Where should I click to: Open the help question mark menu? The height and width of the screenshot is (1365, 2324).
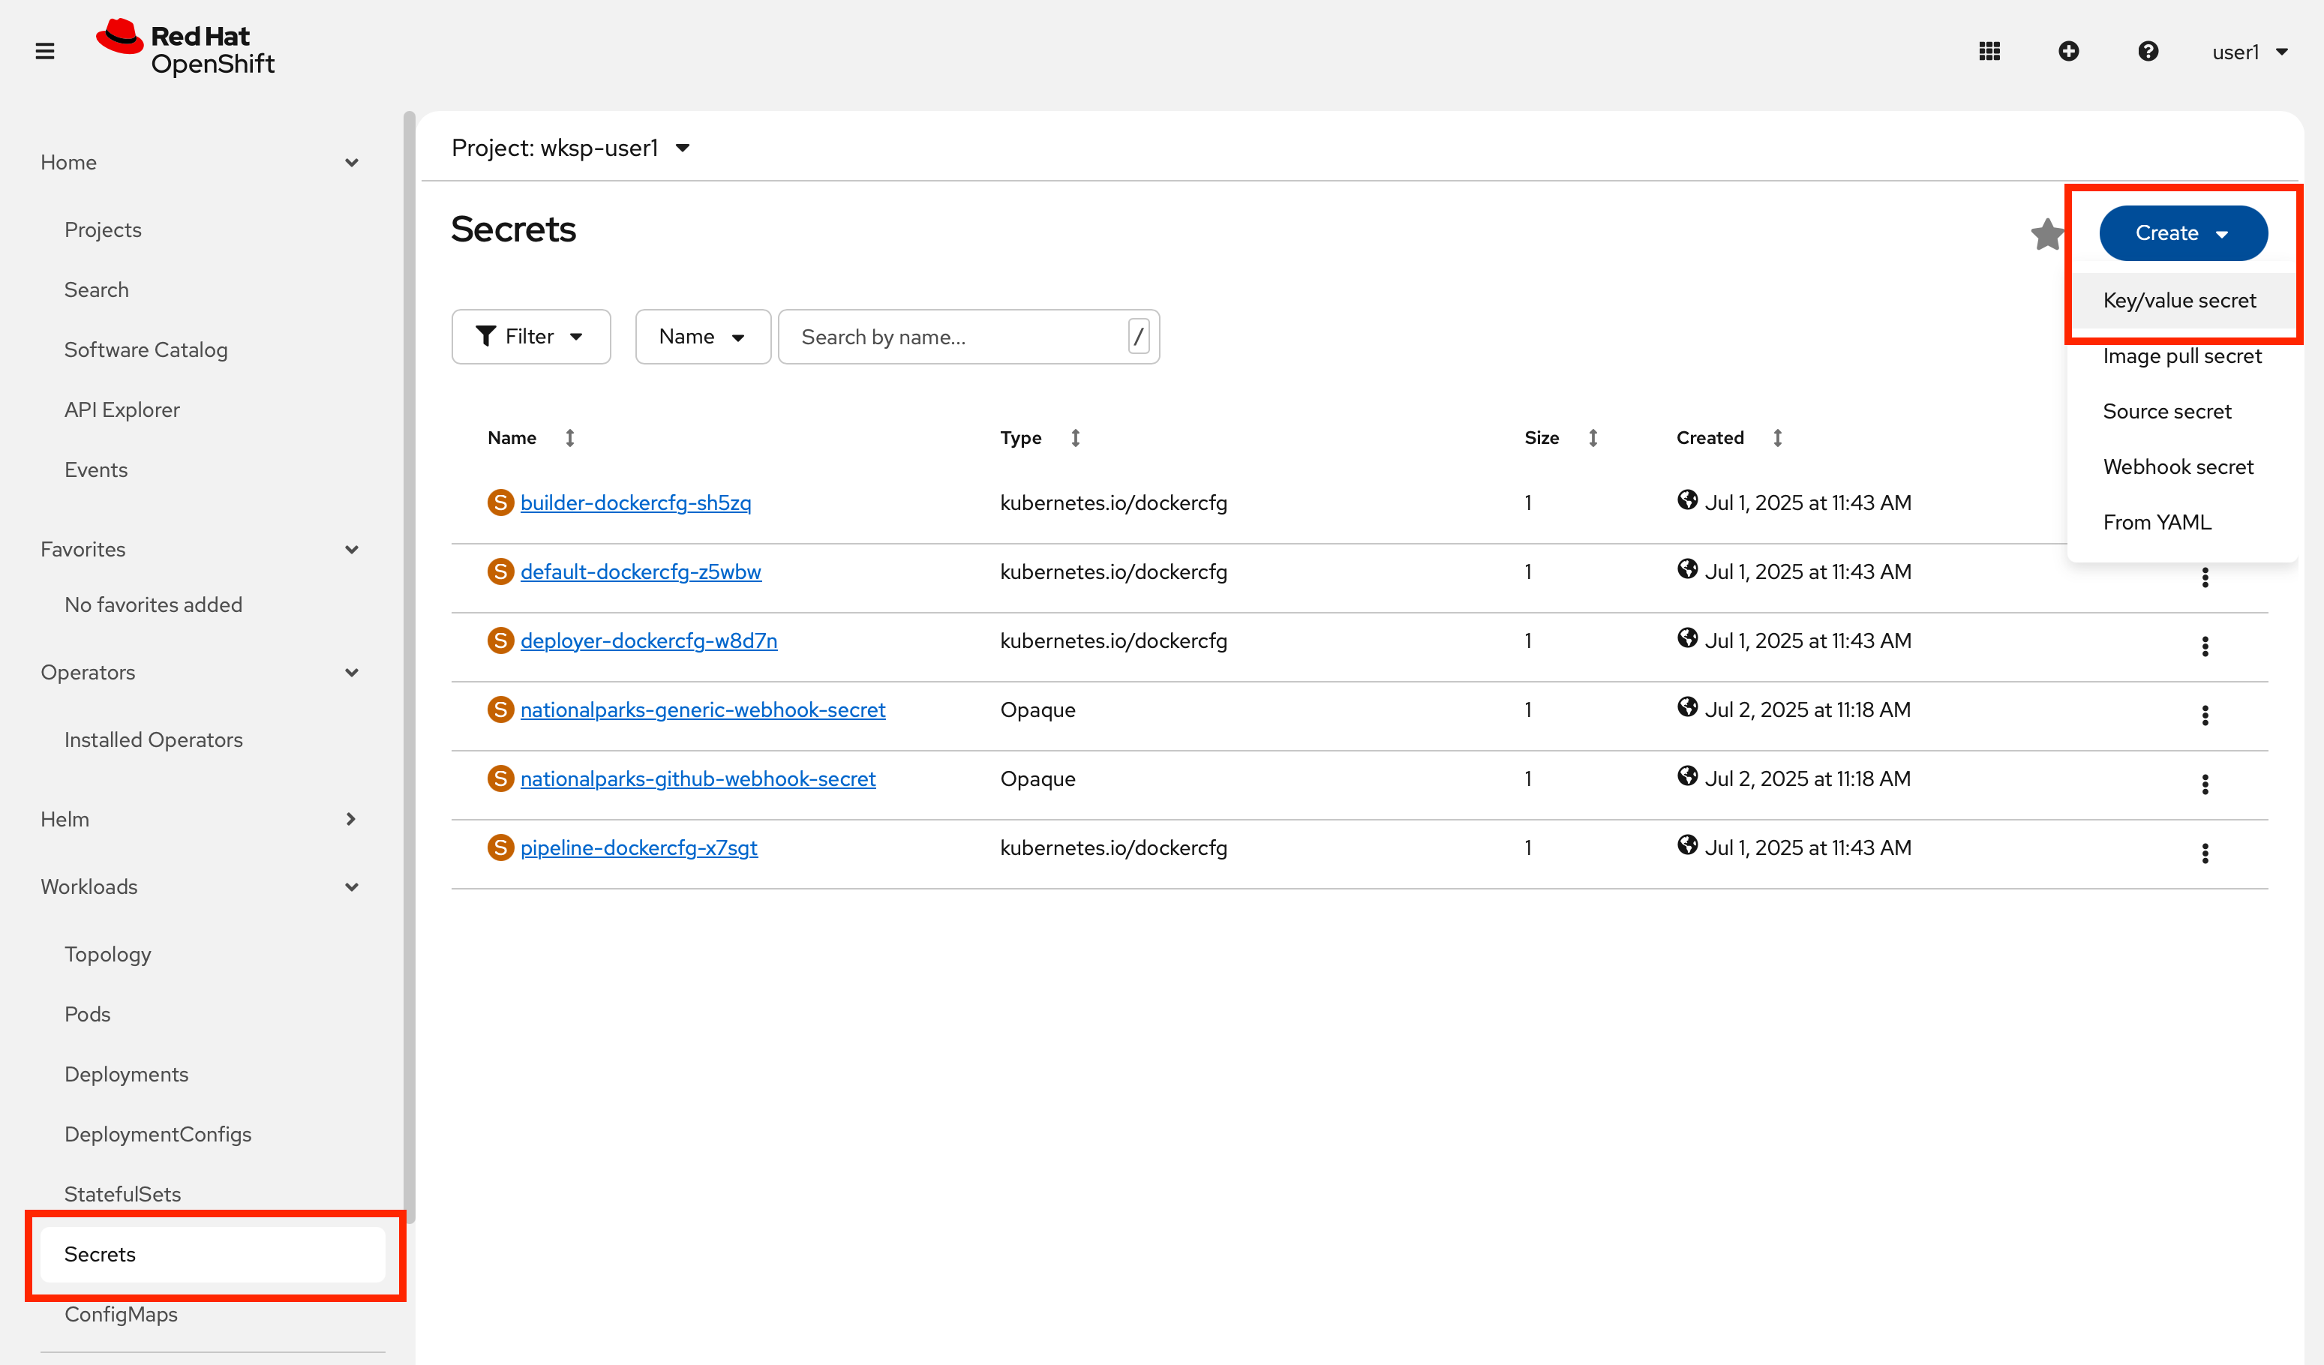tap(2148, 51)
